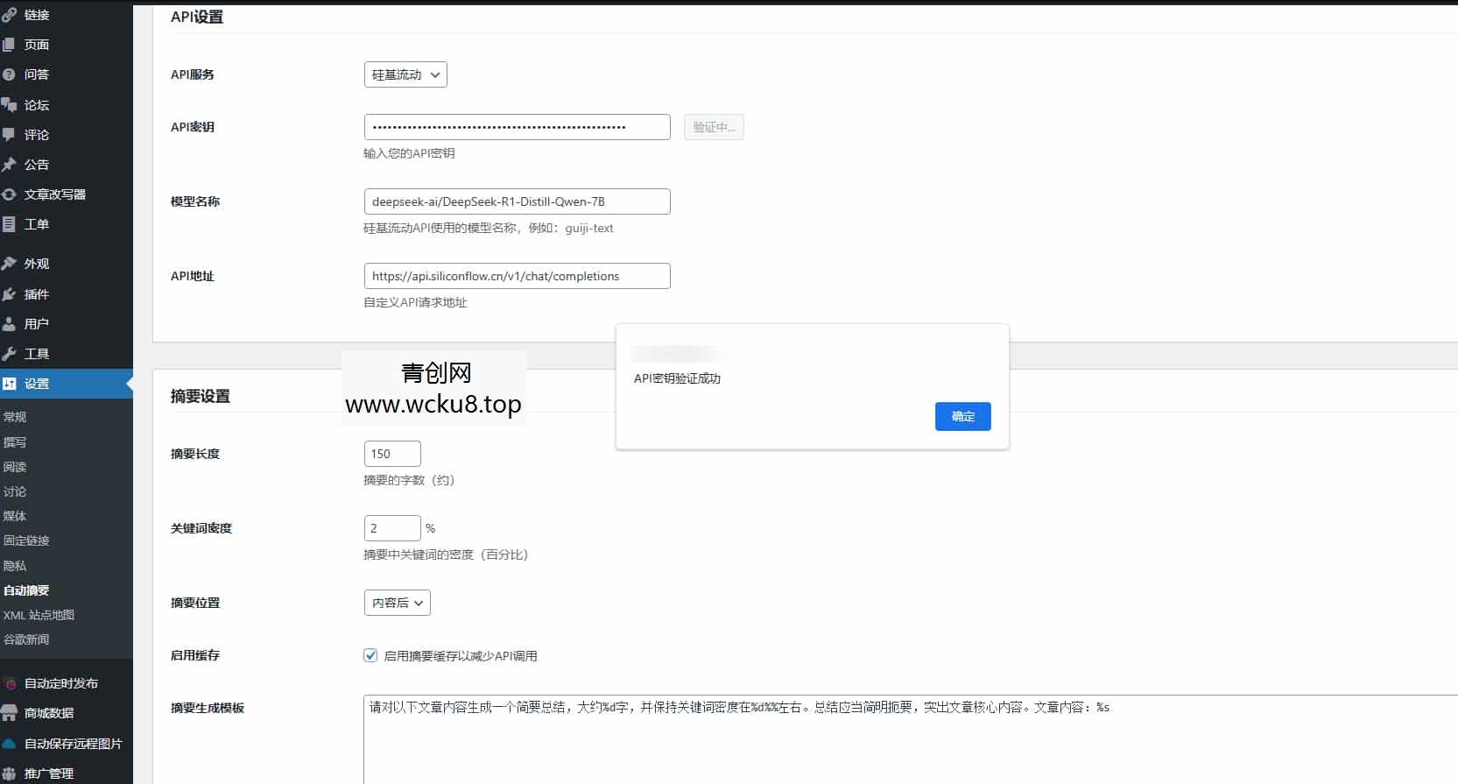Screen dimensions: 1458x784
Task: Click the 问答 question icon
Action: [x=9, y=74]
